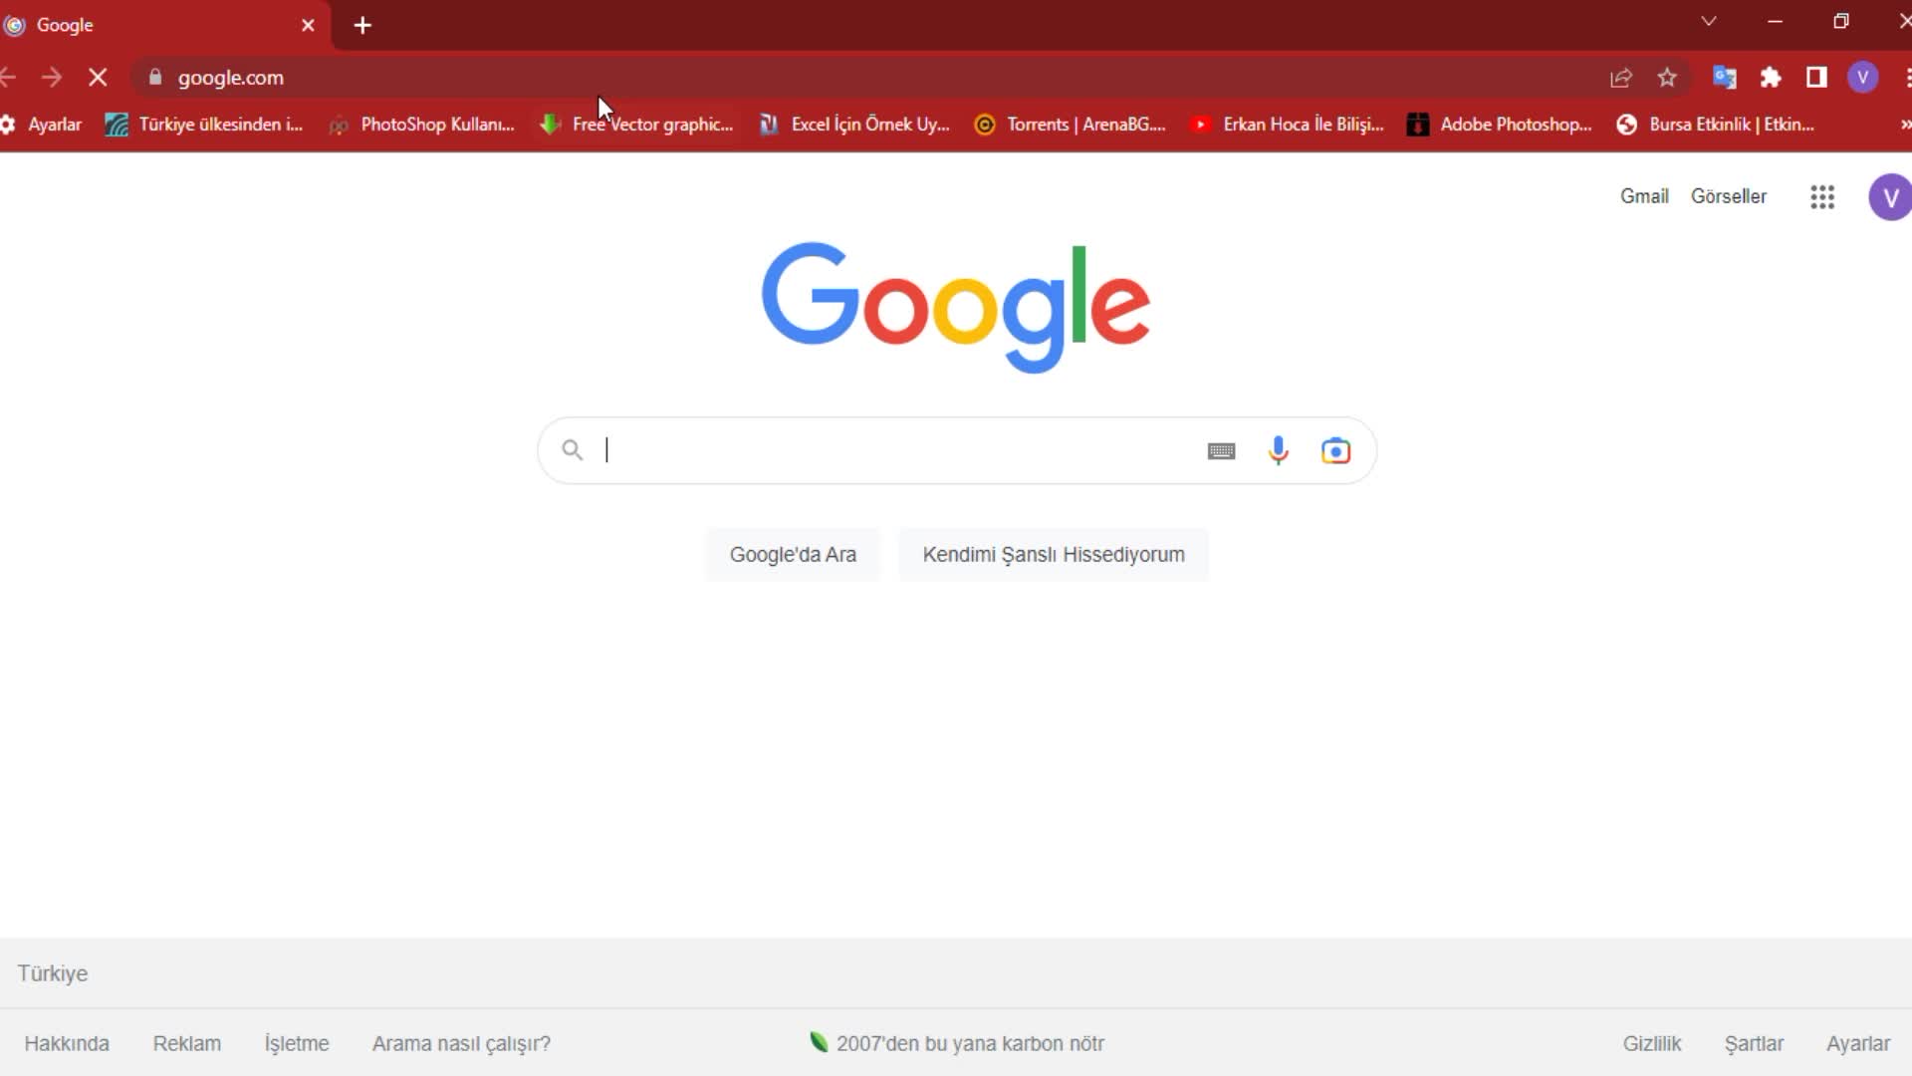Image resolution: width=1912 pixels, height=1076 pixels.
Task: Click Hakkında footer link
Action: click(x=67, y=1043)
